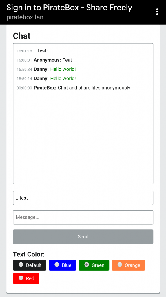Select the Default text color radio
166x297 pixels.
coord(21,265)
